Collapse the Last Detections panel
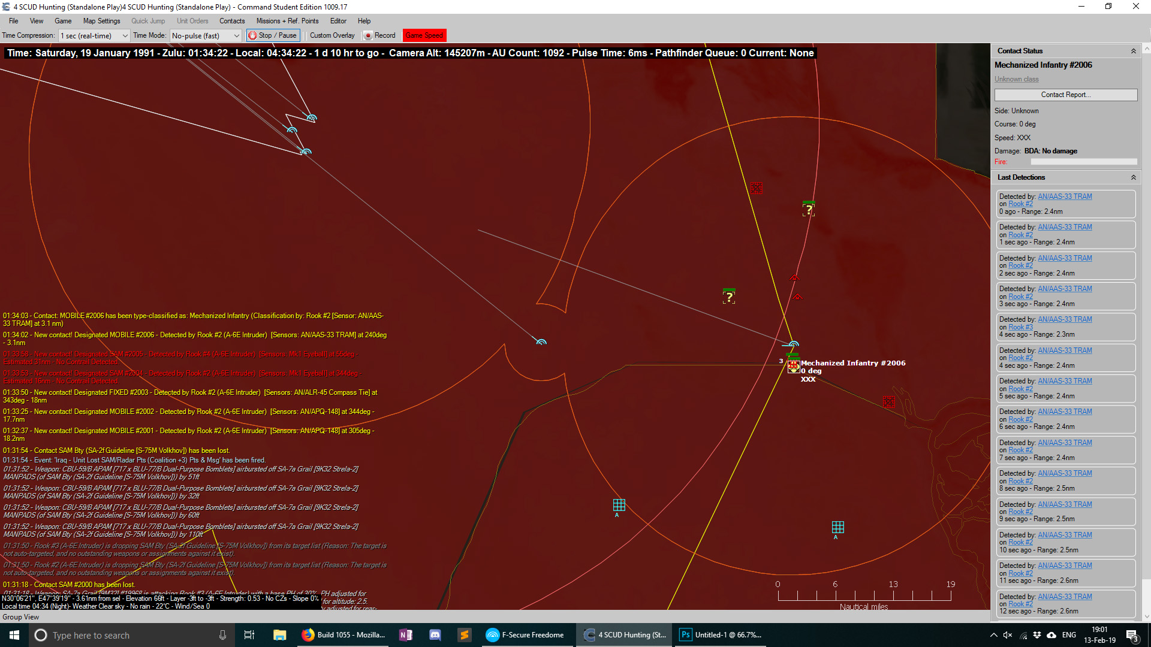This screenshot has height=647, width=1151. pos(1133,177)
